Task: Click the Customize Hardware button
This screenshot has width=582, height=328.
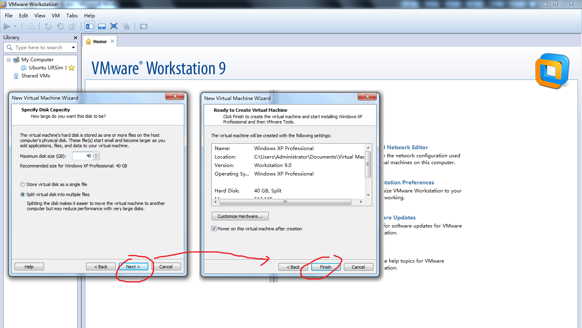Action: [240, 216]
